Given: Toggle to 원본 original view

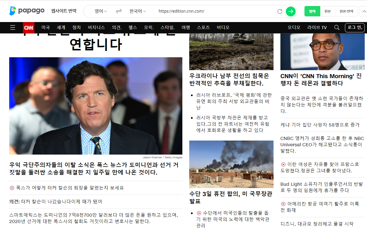Looking at the screenshot, I should [x=327, y=11].
